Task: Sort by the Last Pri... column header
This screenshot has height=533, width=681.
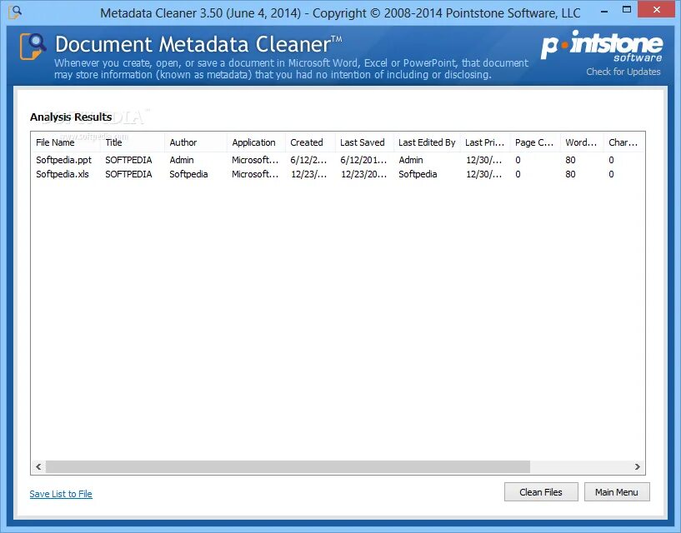Action: (x=485, y=142)
